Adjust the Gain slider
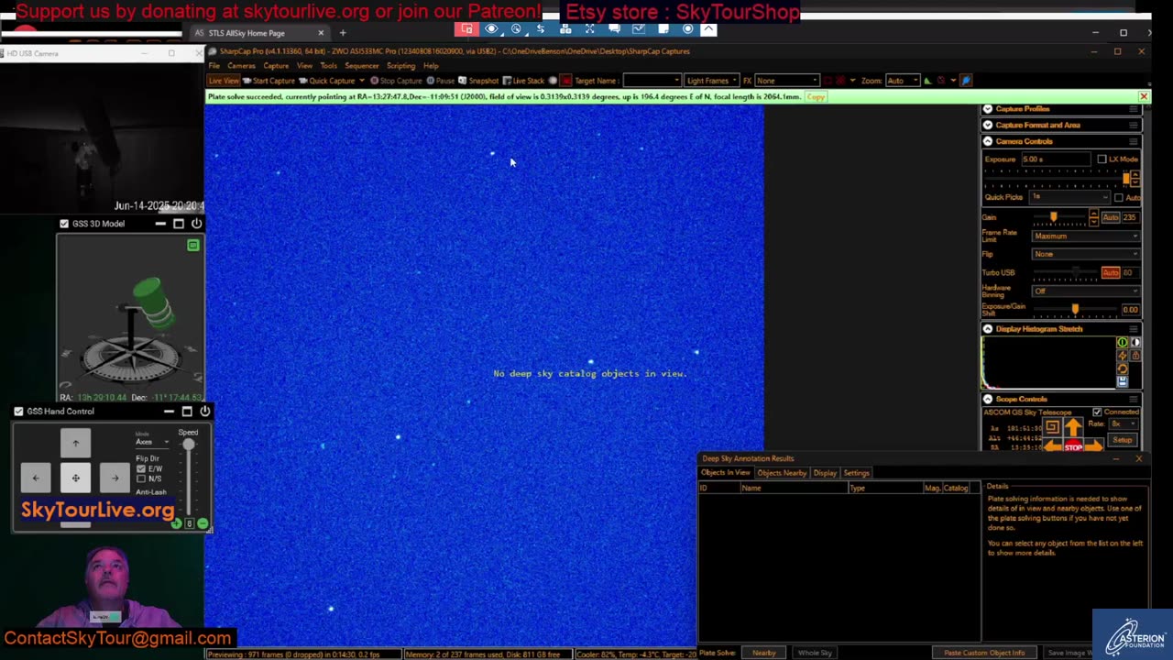The width and height of the screenshot is (1173, 660). click(1053, 217)
